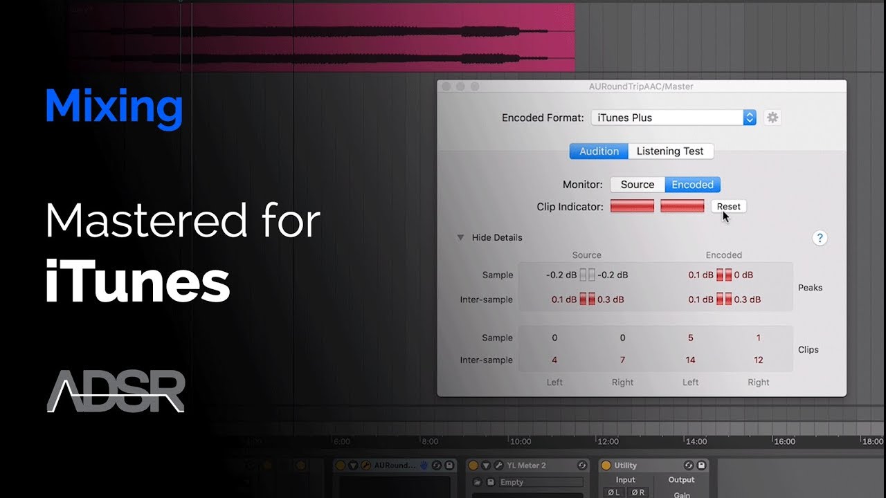Click the 16:00 mark on the time ruler
Image resolution: width=886 pixels, height=498 pixels.
[784, 441]
